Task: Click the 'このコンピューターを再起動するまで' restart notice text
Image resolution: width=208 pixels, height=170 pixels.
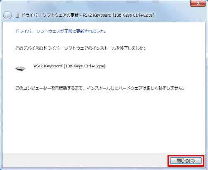Action: [x=99, y=88]
